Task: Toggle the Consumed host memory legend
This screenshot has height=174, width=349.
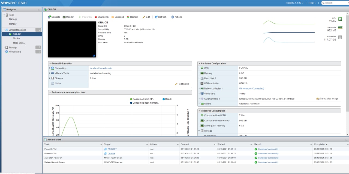Action: click(145, 103)
